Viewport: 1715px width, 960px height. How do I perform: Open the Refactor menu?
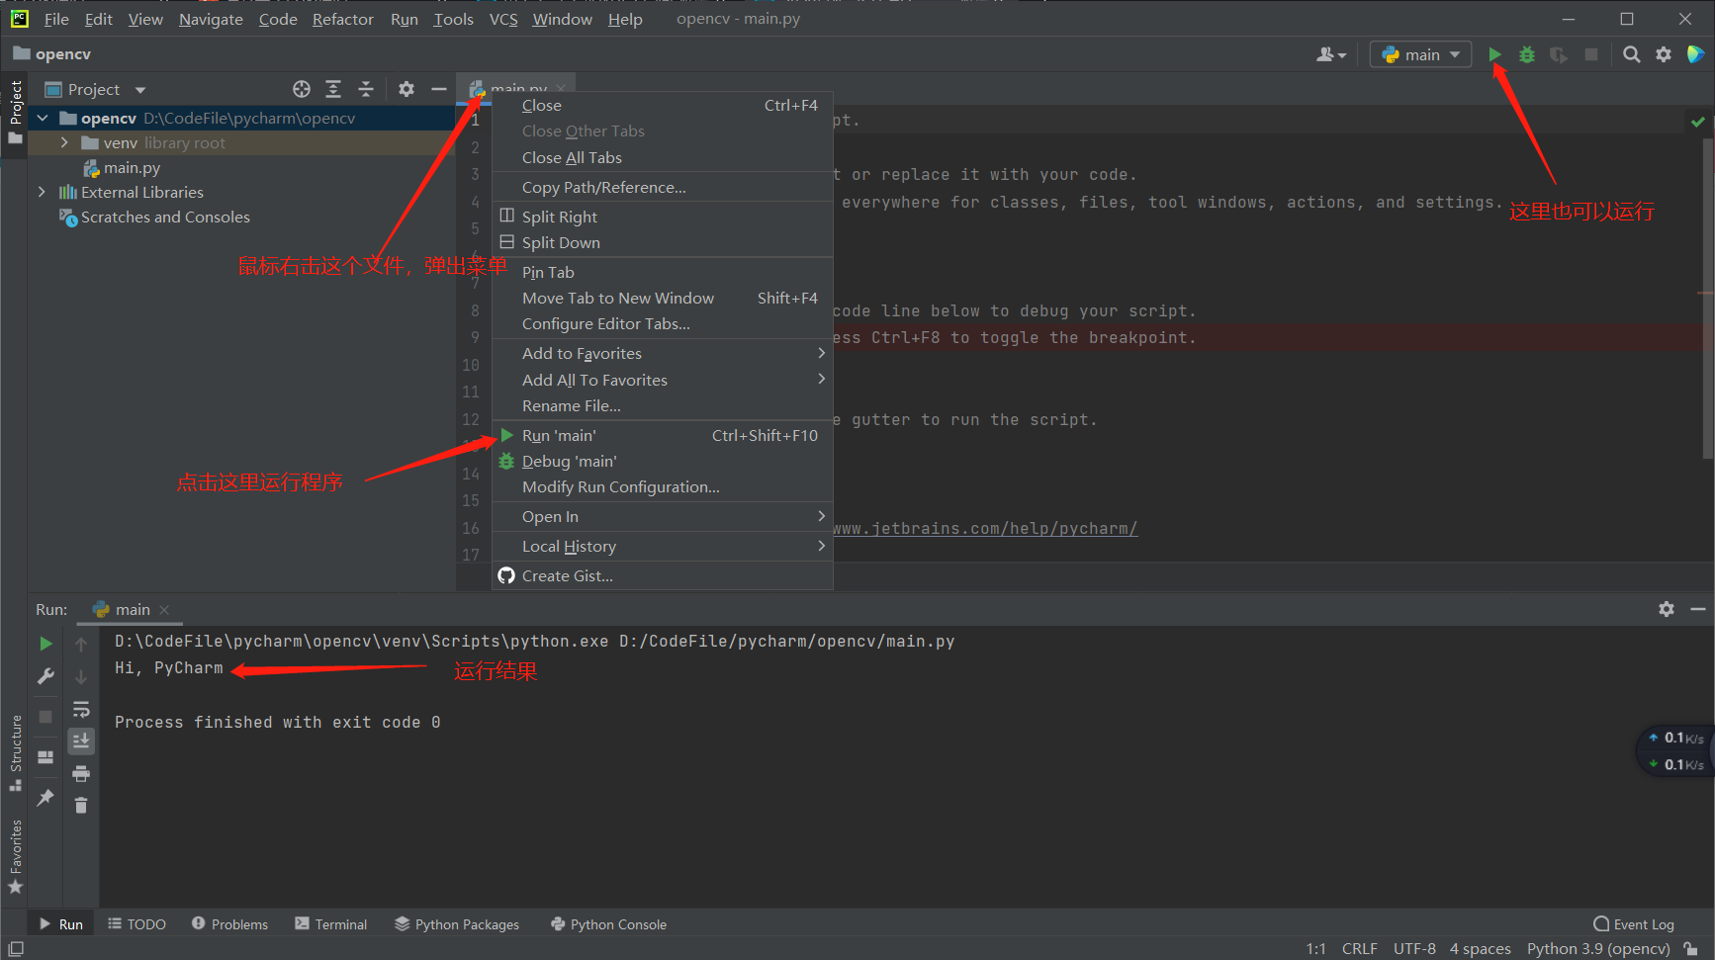pyautogui.click(x=342, y=19)
